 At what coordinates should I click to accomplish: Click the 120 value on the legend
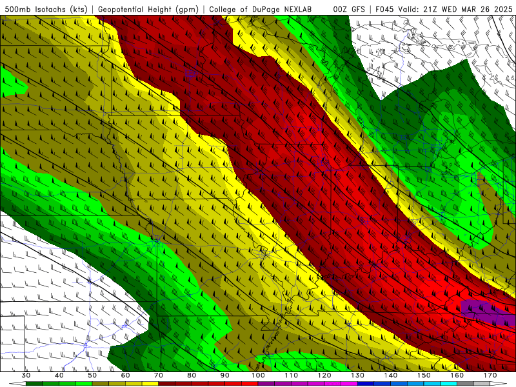click(324, 375)
